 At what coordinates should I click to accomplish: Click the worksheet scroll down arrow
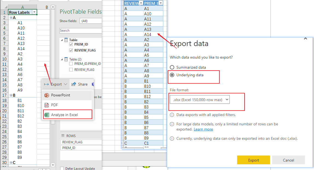pos(53,165)
